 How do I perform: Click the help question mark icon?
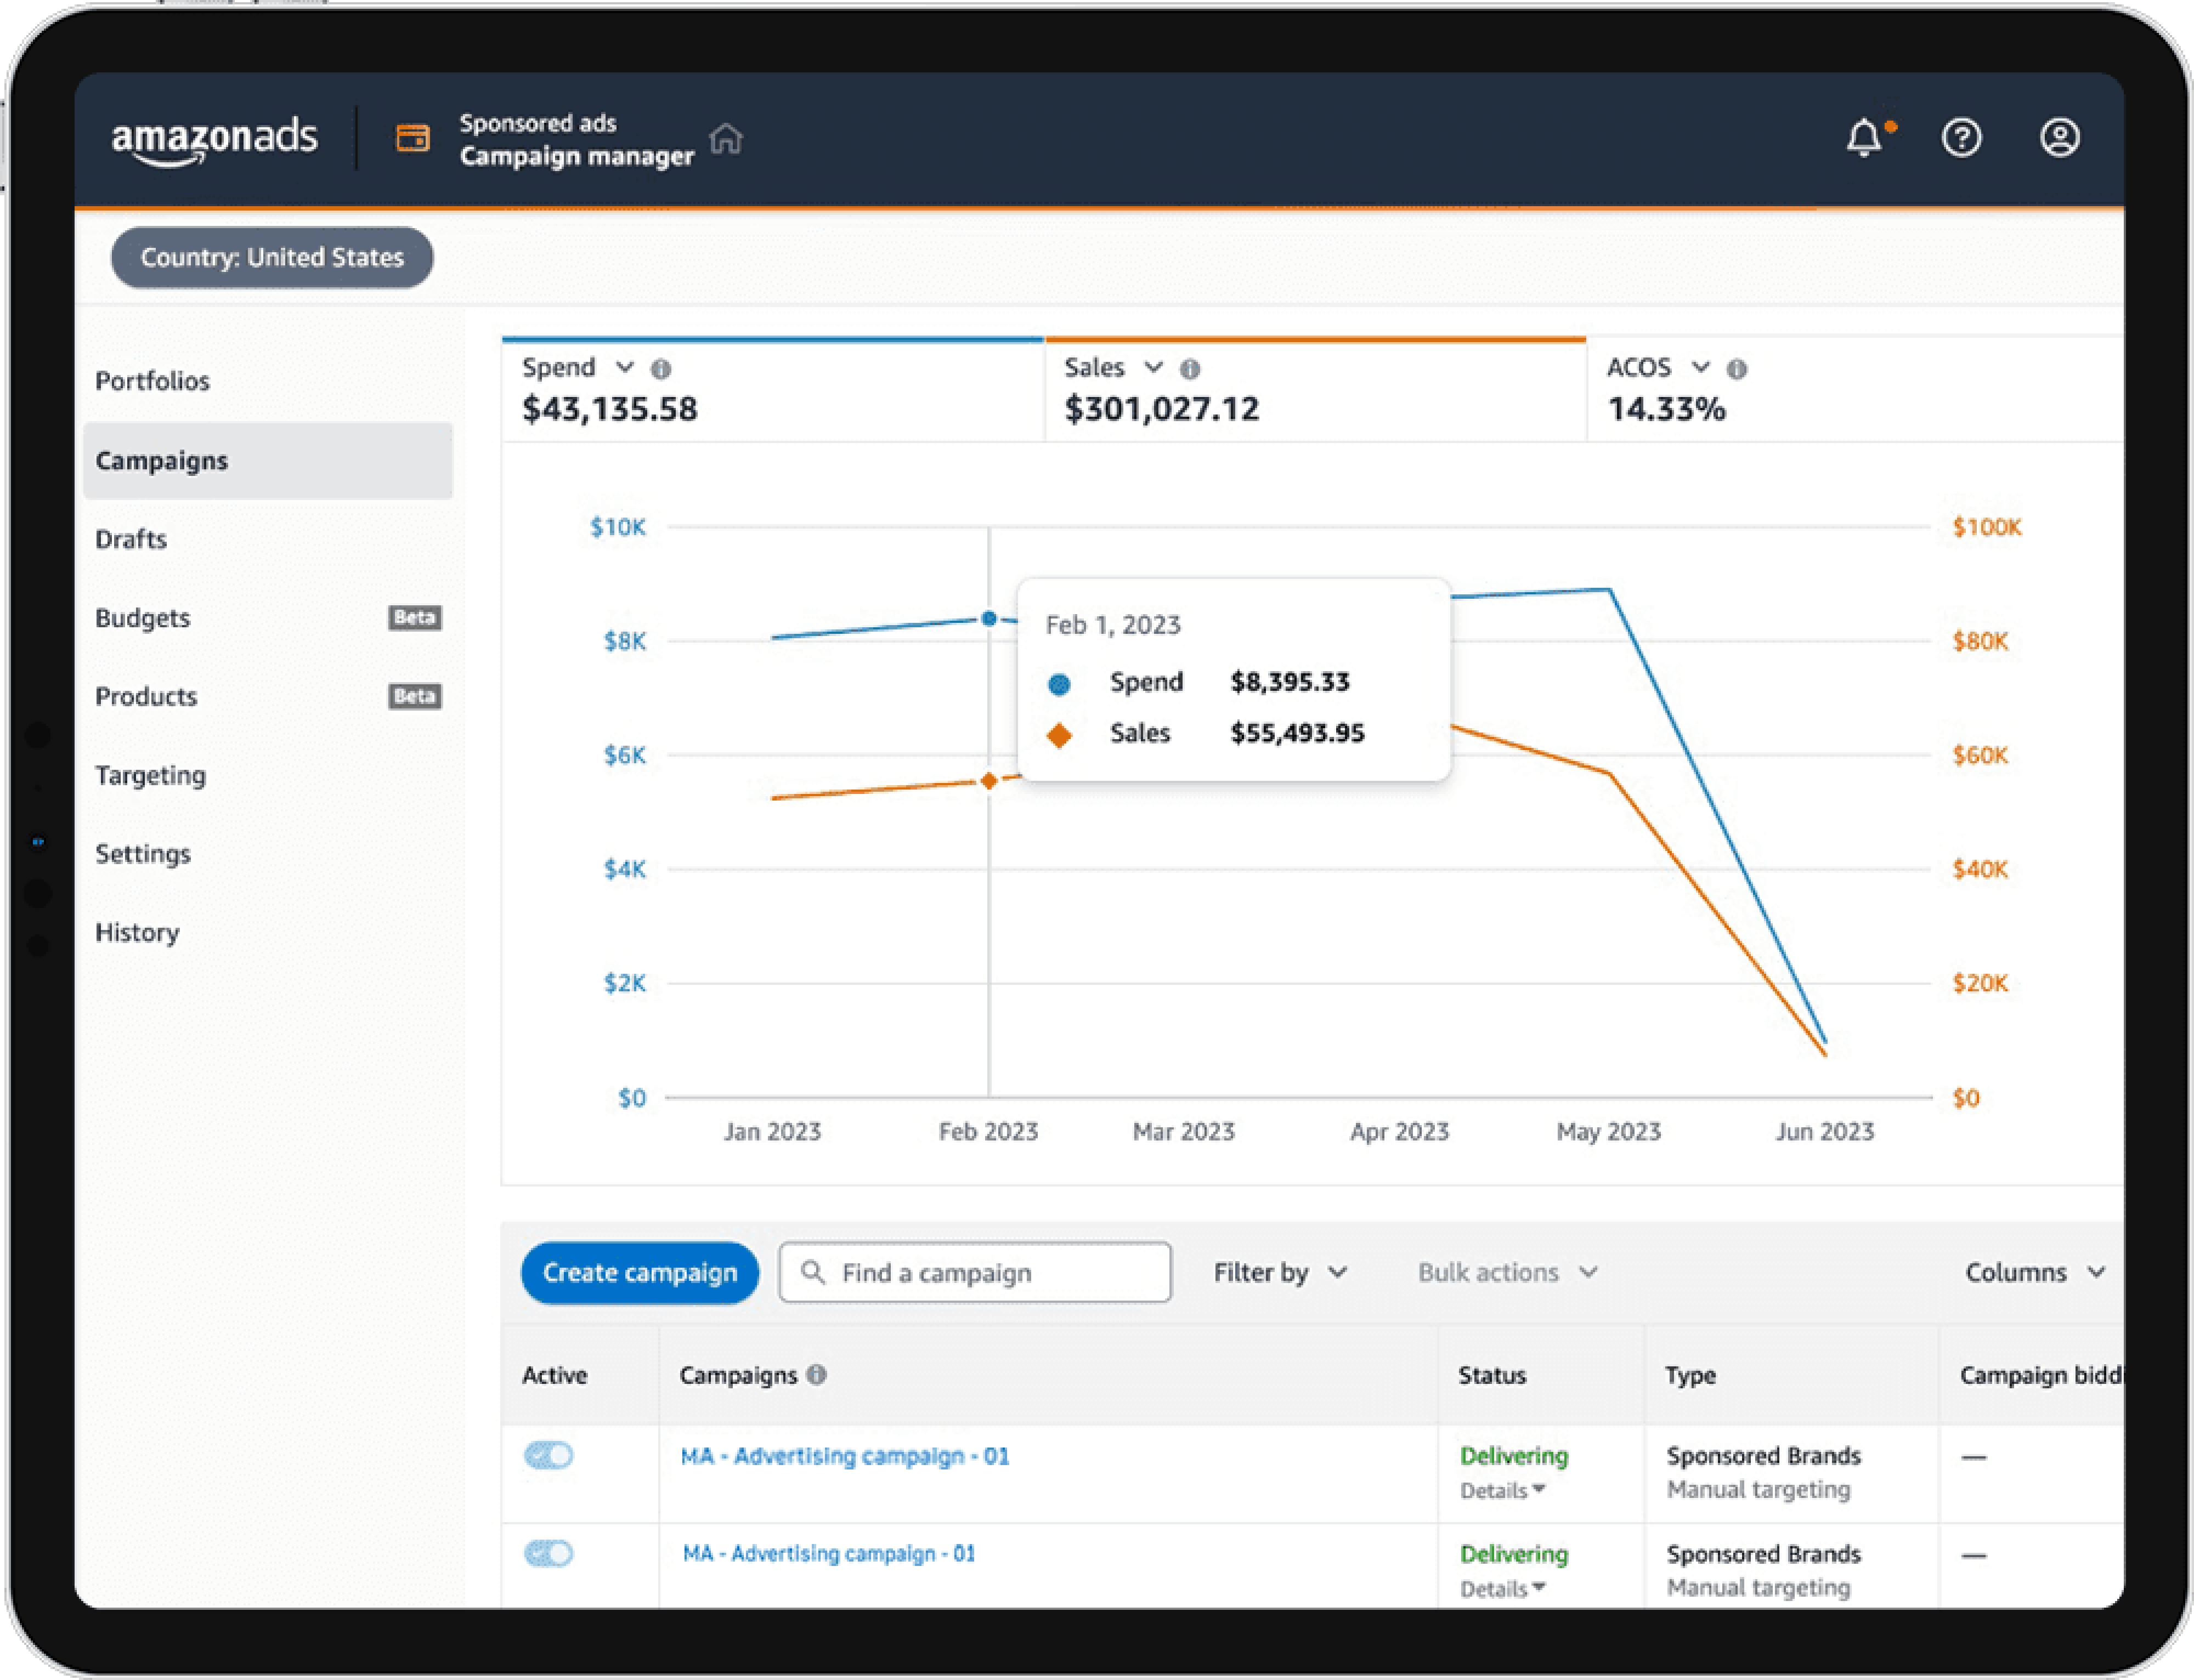1961,138
